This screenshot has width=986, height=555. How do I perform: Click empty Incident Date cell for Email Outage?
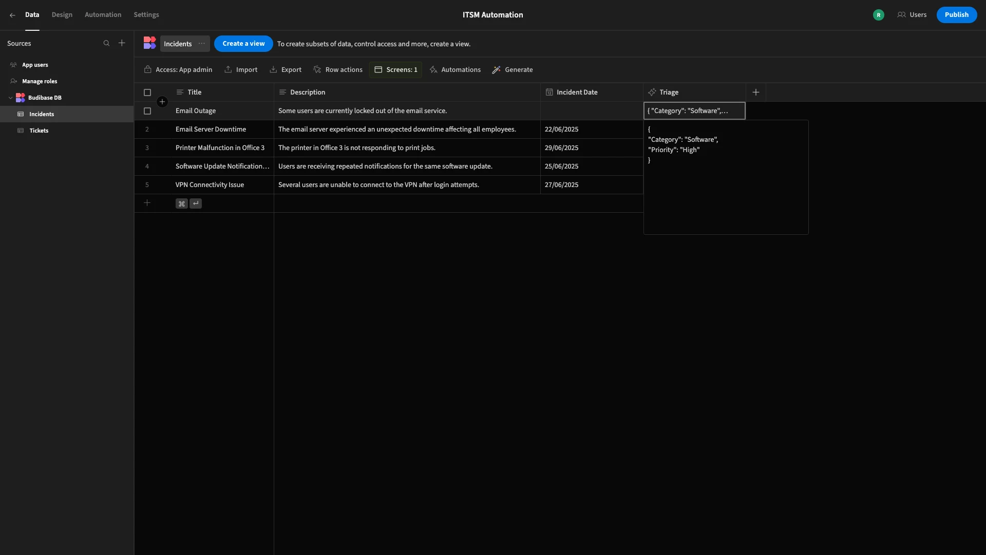click(x=592, y=111)
